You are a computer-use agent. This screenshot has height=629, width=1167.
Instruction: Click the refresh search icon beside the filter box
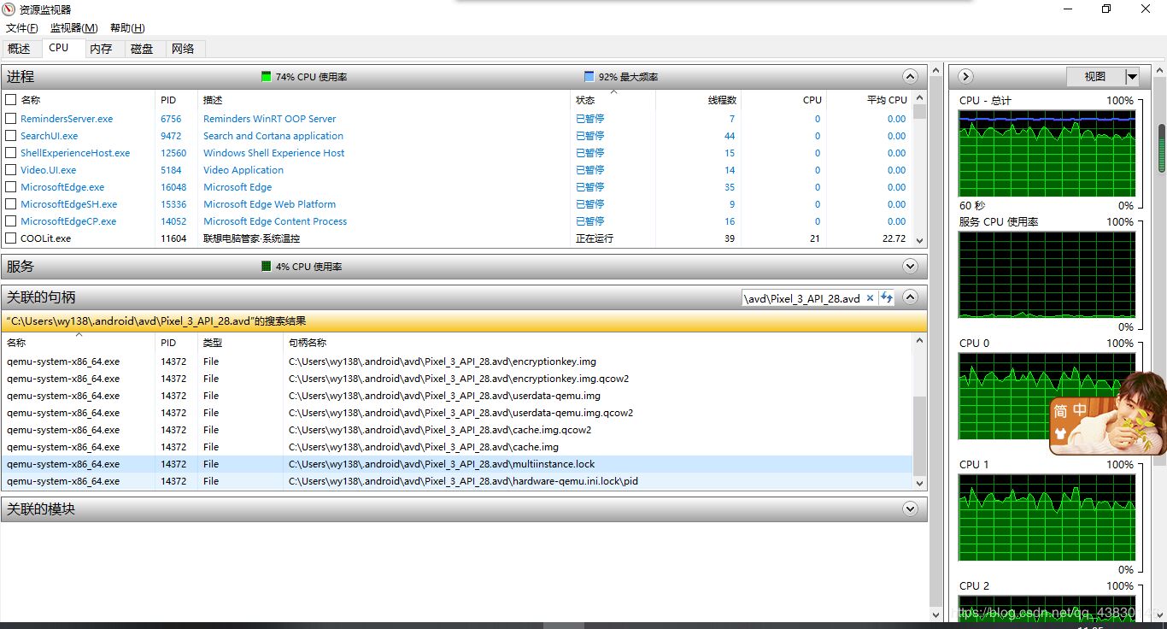click(887, 298)
